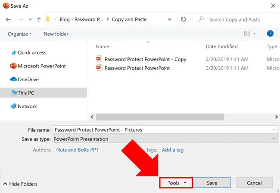280x193 pixels.
Task: Click the search magnifier icon
Action: click(x=201, y=19)
